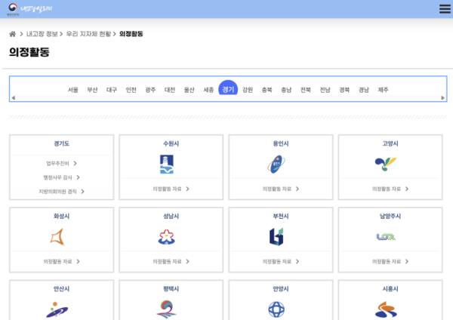Click the 경기도 card title

[62, 143]
